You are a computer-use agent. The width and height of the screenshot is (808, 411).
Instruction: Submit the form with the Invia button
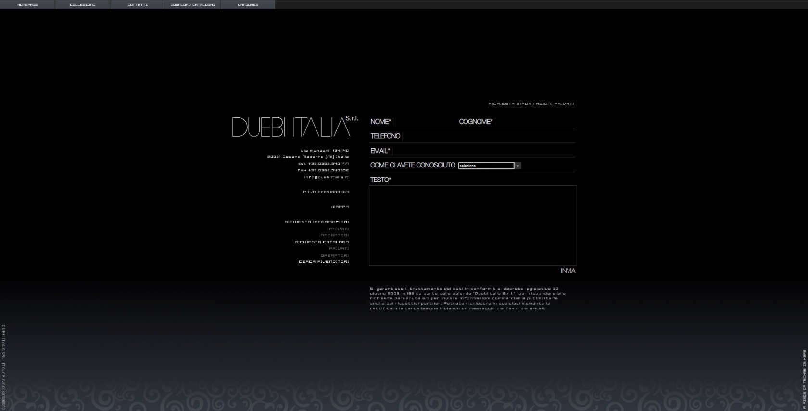tap(568, 271)
